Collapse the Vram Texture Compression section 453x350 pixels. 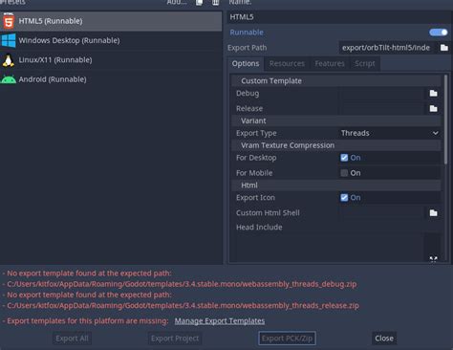tap(336, 145)
